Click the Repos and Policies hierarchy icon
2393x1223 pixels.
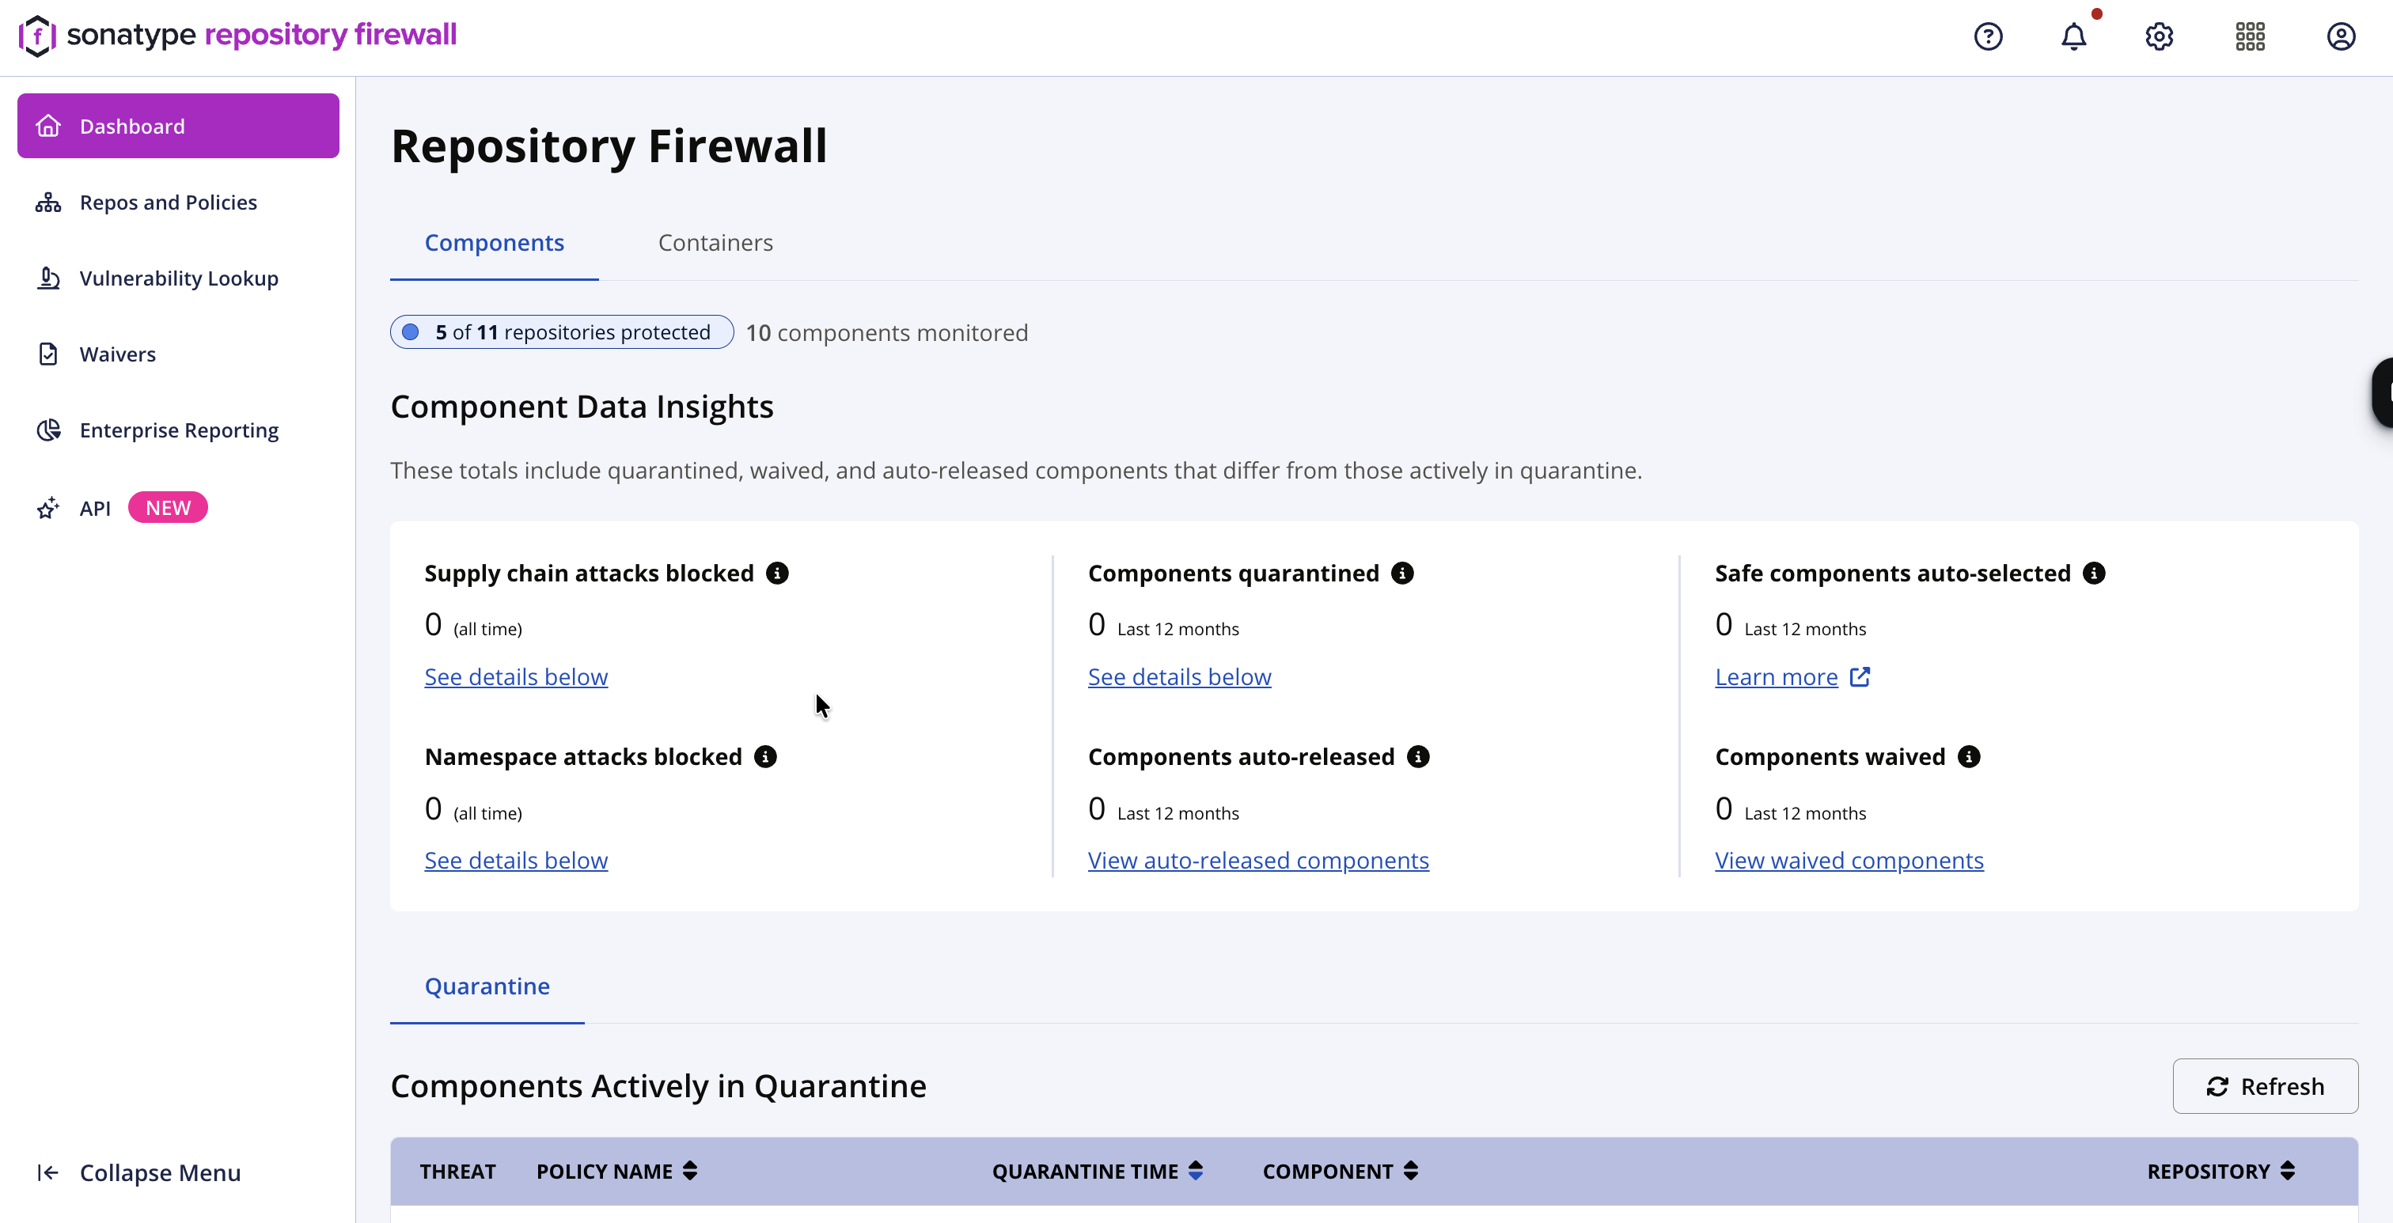[48, 202]
